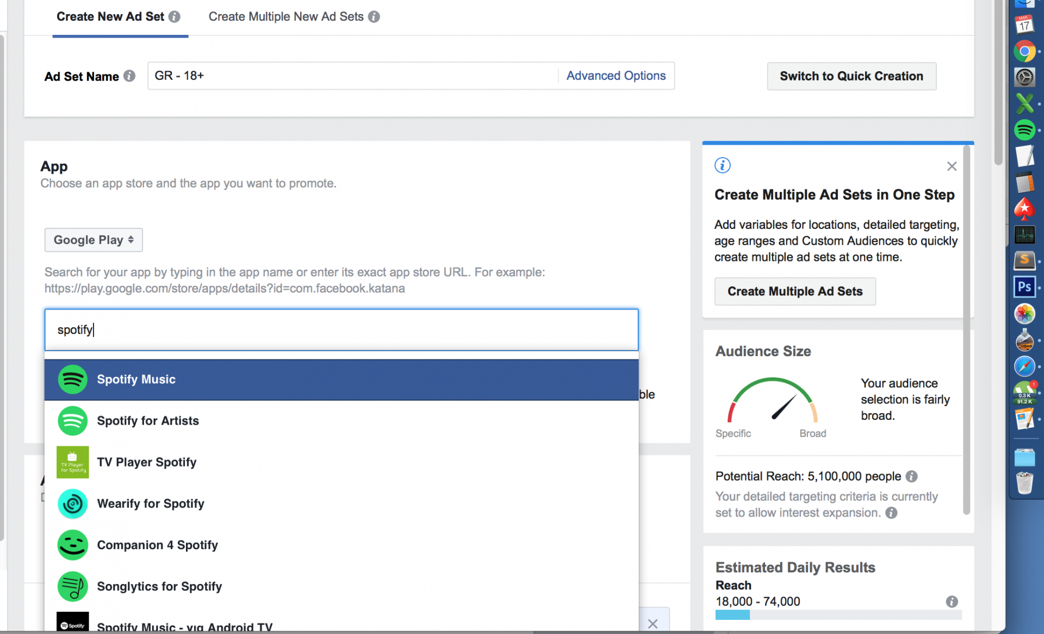Open Safari from the dock
This screenshot has width=1044, height=634.
pos(1024,366)
